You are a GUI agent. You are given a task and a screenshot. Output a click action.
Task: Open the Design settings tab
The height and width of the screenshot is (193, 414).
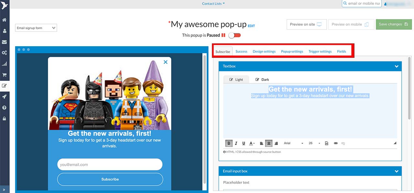pyautogui.click(x=264, y=51)
